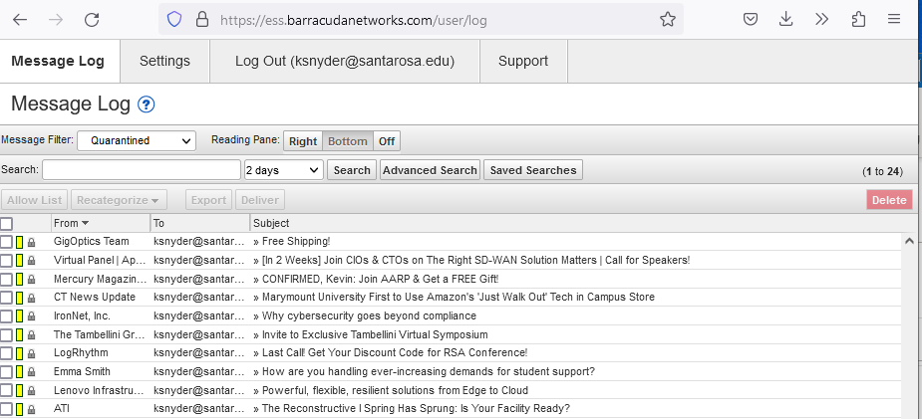Screen dimensions: 922x419
Task: Open the Lenovo 'Powerful, flexible, resilient solutions' message
Action: tap(395, 391)
